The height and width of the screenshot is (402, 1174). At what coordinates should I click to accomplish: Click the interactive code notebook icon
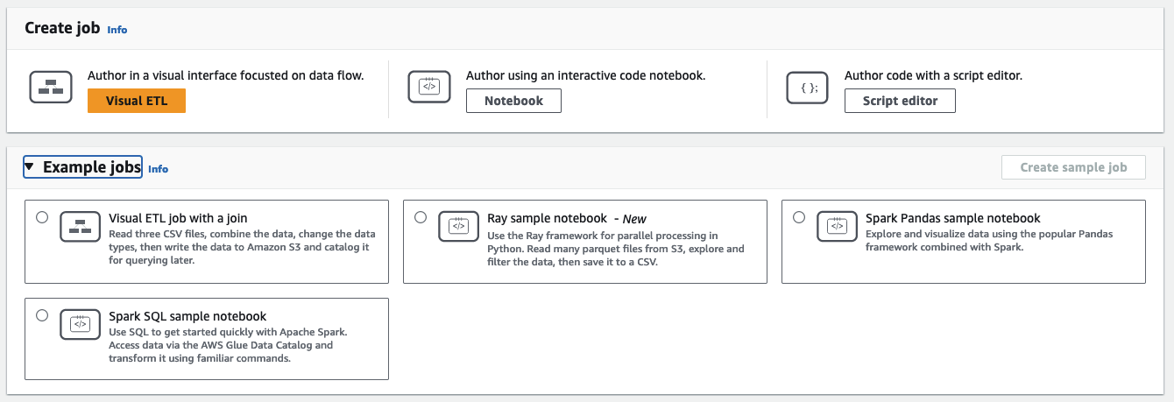[429, 87]
